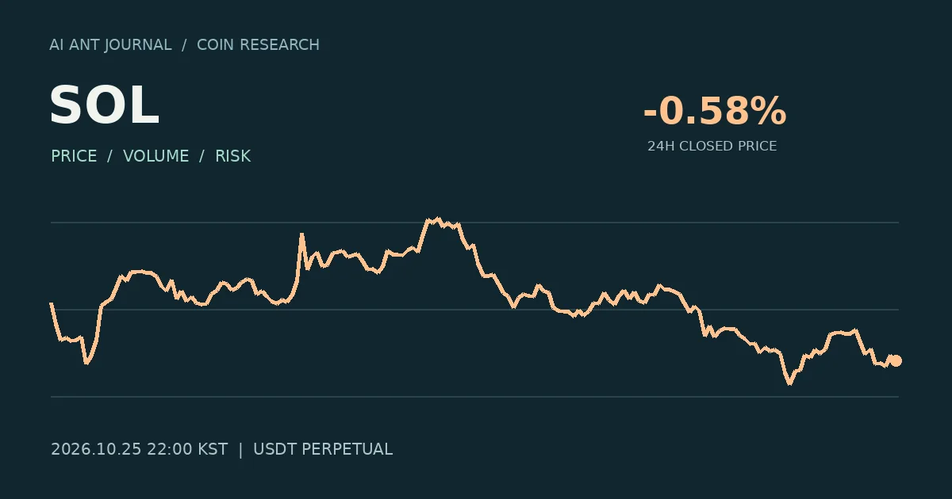952x499 pixels.
Task: Click the 24H CLOSED PRICE caption
Action: point(712,147)
